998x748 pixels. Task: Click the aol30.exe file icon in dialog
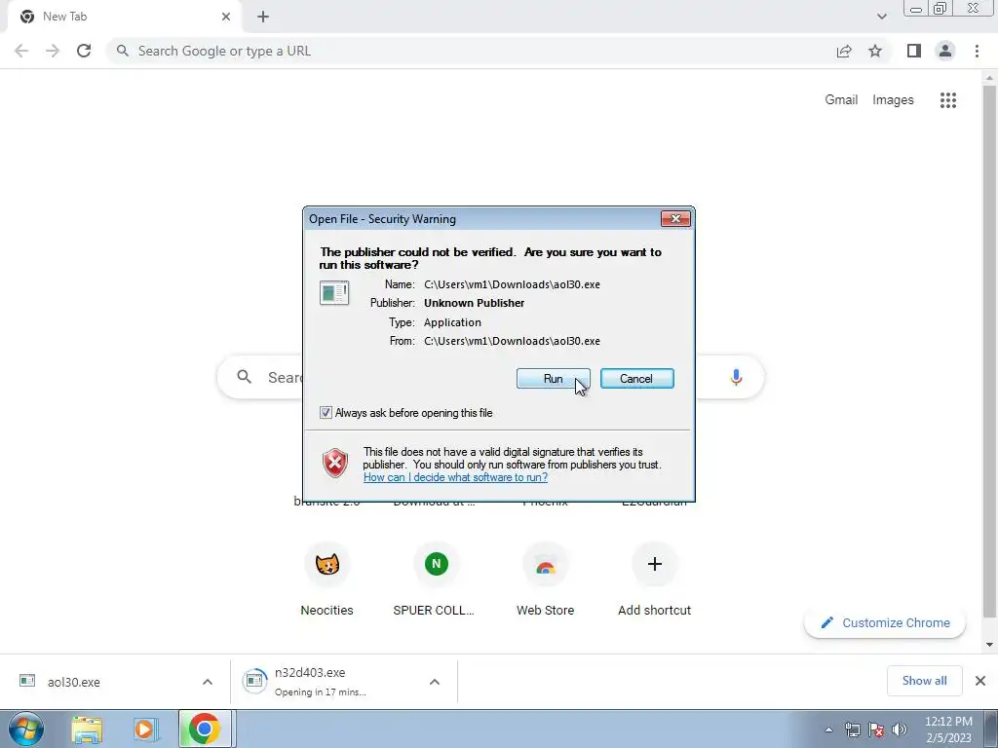click(x=334, y=292)
